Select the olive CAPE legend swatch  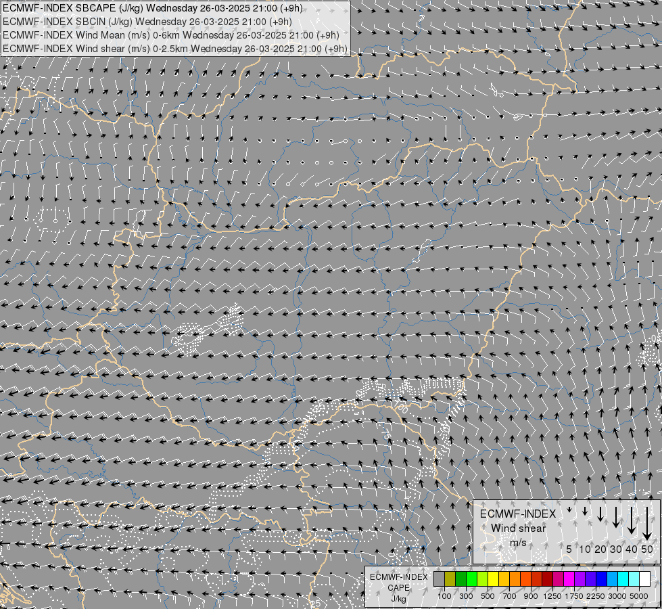pos(450,579)
